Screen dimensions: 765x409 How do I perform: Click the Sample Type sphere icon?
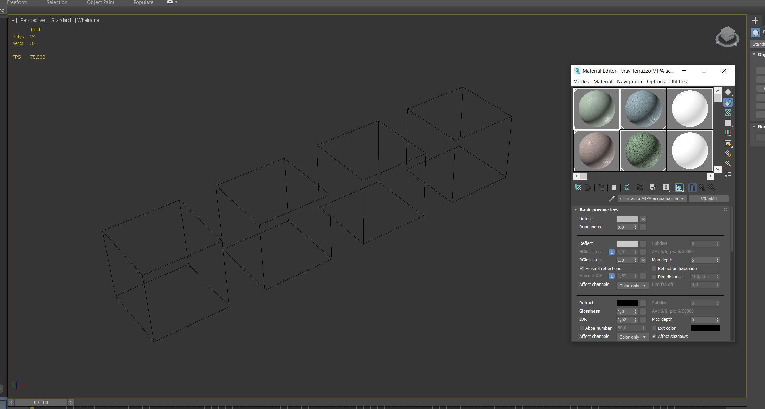(728, 92)
